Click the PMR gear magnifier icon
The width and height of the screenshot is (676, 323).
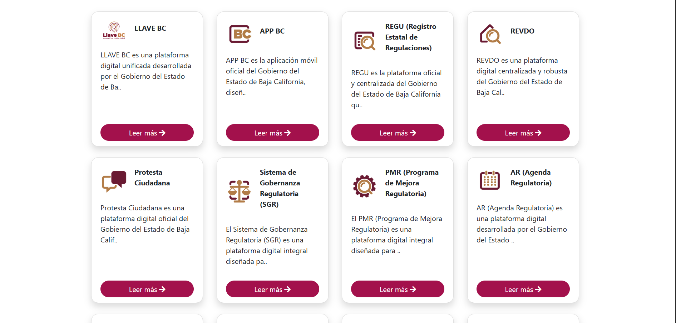(x=364, y=186)
